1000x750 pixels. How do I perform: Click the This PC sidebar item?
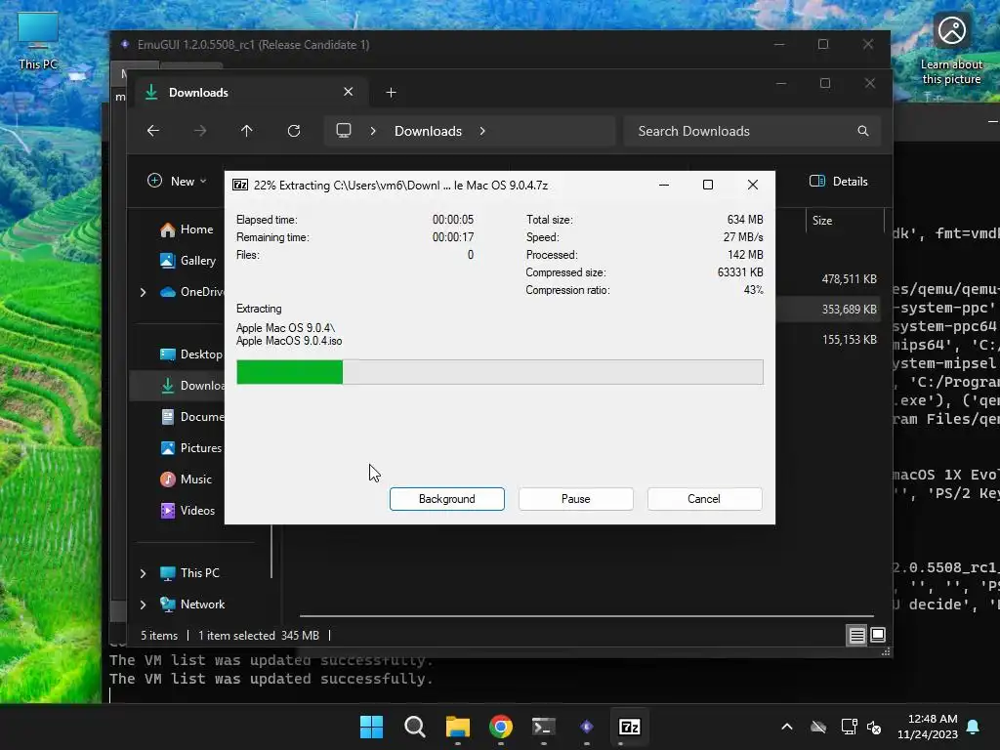click(190, 572)
